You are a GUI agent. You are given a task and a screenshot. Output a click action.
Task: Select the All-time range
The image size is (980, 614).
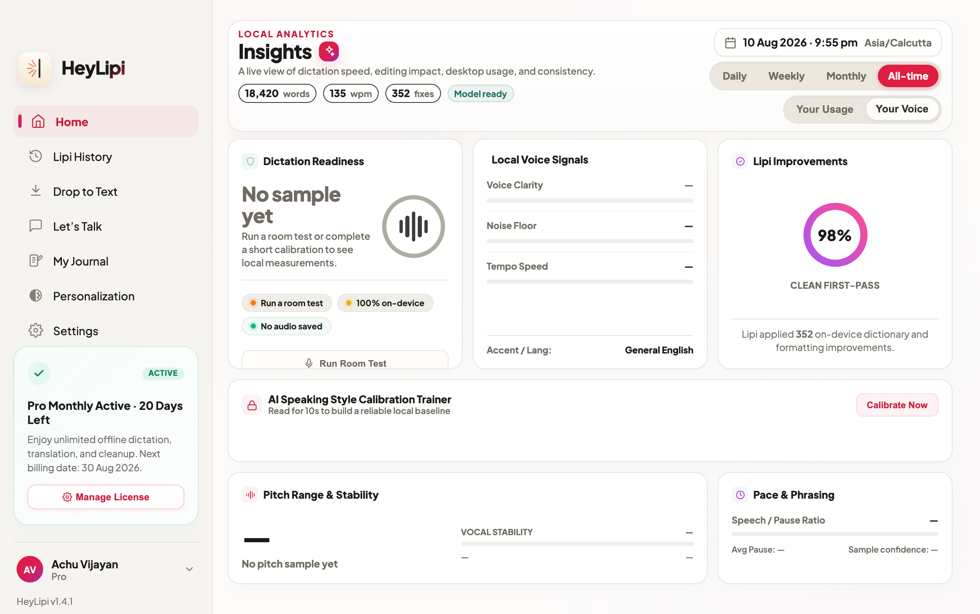(908, 76)
